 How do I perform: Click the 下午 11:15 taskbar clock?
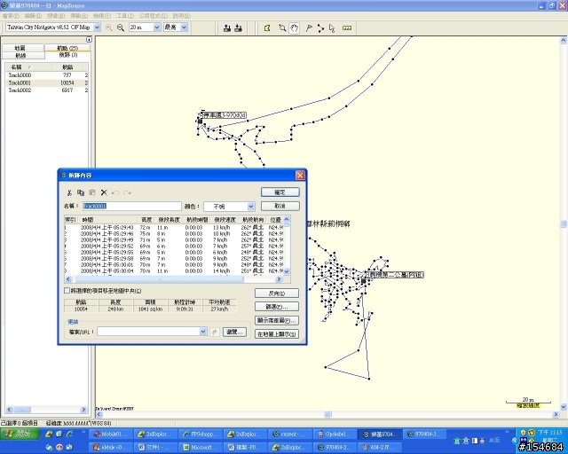[x=550, y=433]
